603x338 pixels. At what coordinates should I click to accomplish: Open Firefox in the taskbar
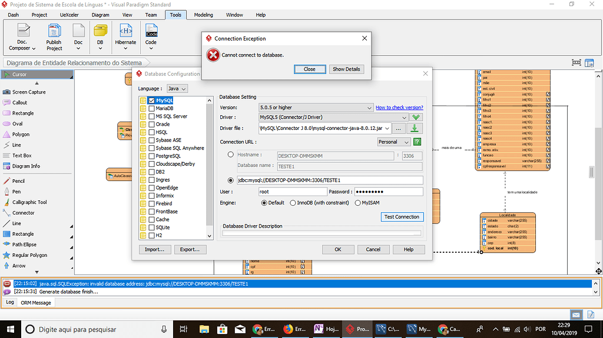(296, 329)
